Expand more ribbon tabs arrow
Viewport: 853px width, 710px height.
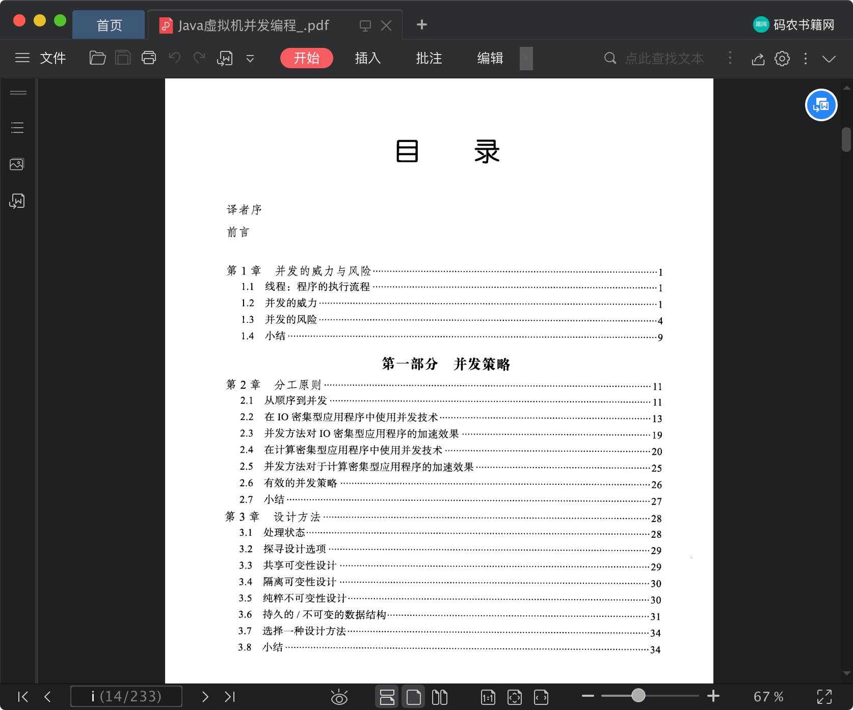(x=526, y=58)
